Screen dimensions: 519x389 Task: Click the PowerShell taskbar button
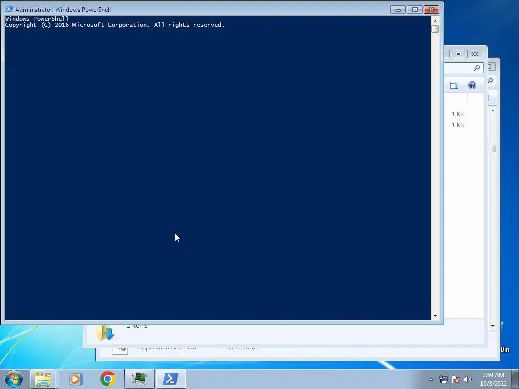[x=171, y=379]
